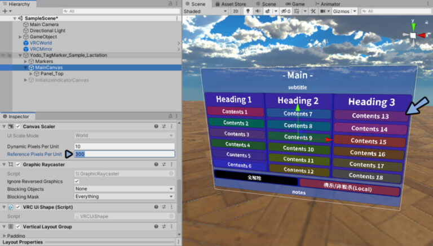433x246 pixels.
Task: Toggle scene lighting bulb icon
Action: 248,11
